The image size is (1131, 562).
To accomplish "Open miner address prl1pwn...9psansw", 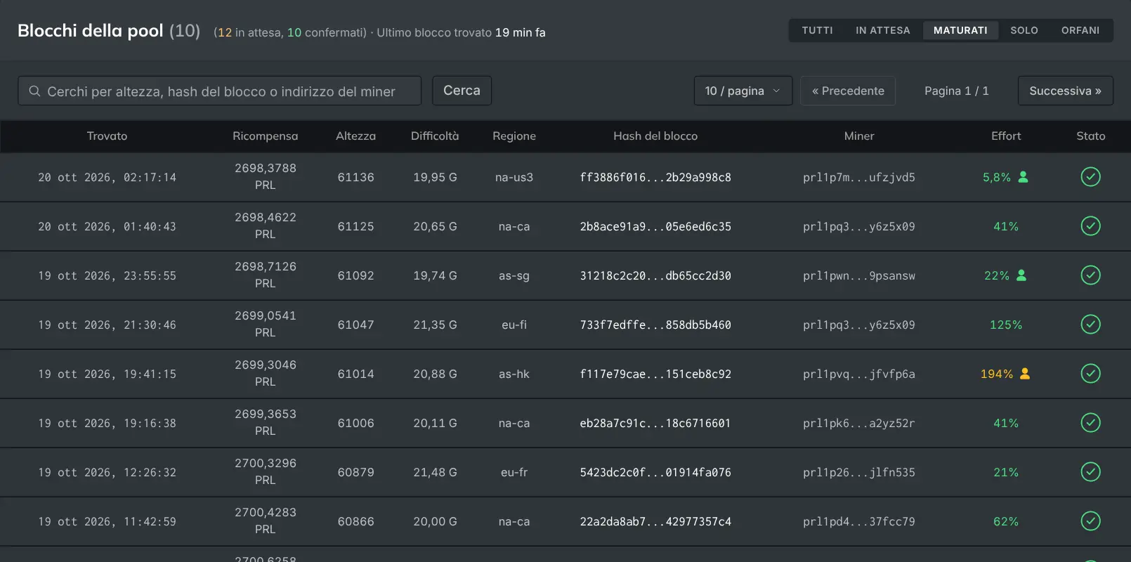I will [x=859, y=275].
